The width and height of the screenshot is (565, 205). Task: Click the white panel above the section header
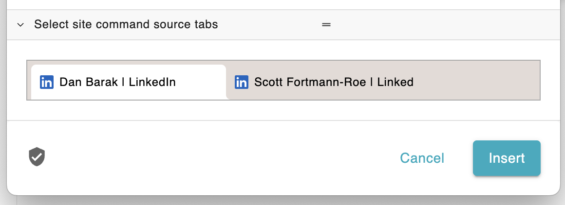tap(282, 4)
